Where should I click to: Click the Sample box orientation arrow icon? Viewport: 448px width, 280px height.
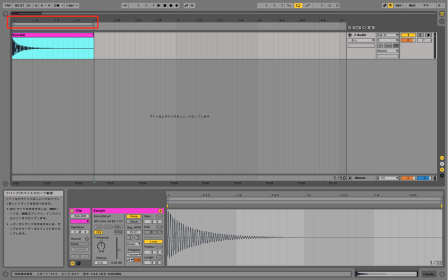[160, 211]
